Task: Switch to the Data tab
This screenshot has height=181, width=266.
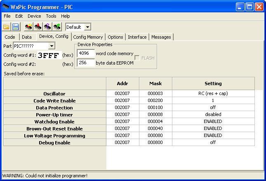Action: point(27,37)
